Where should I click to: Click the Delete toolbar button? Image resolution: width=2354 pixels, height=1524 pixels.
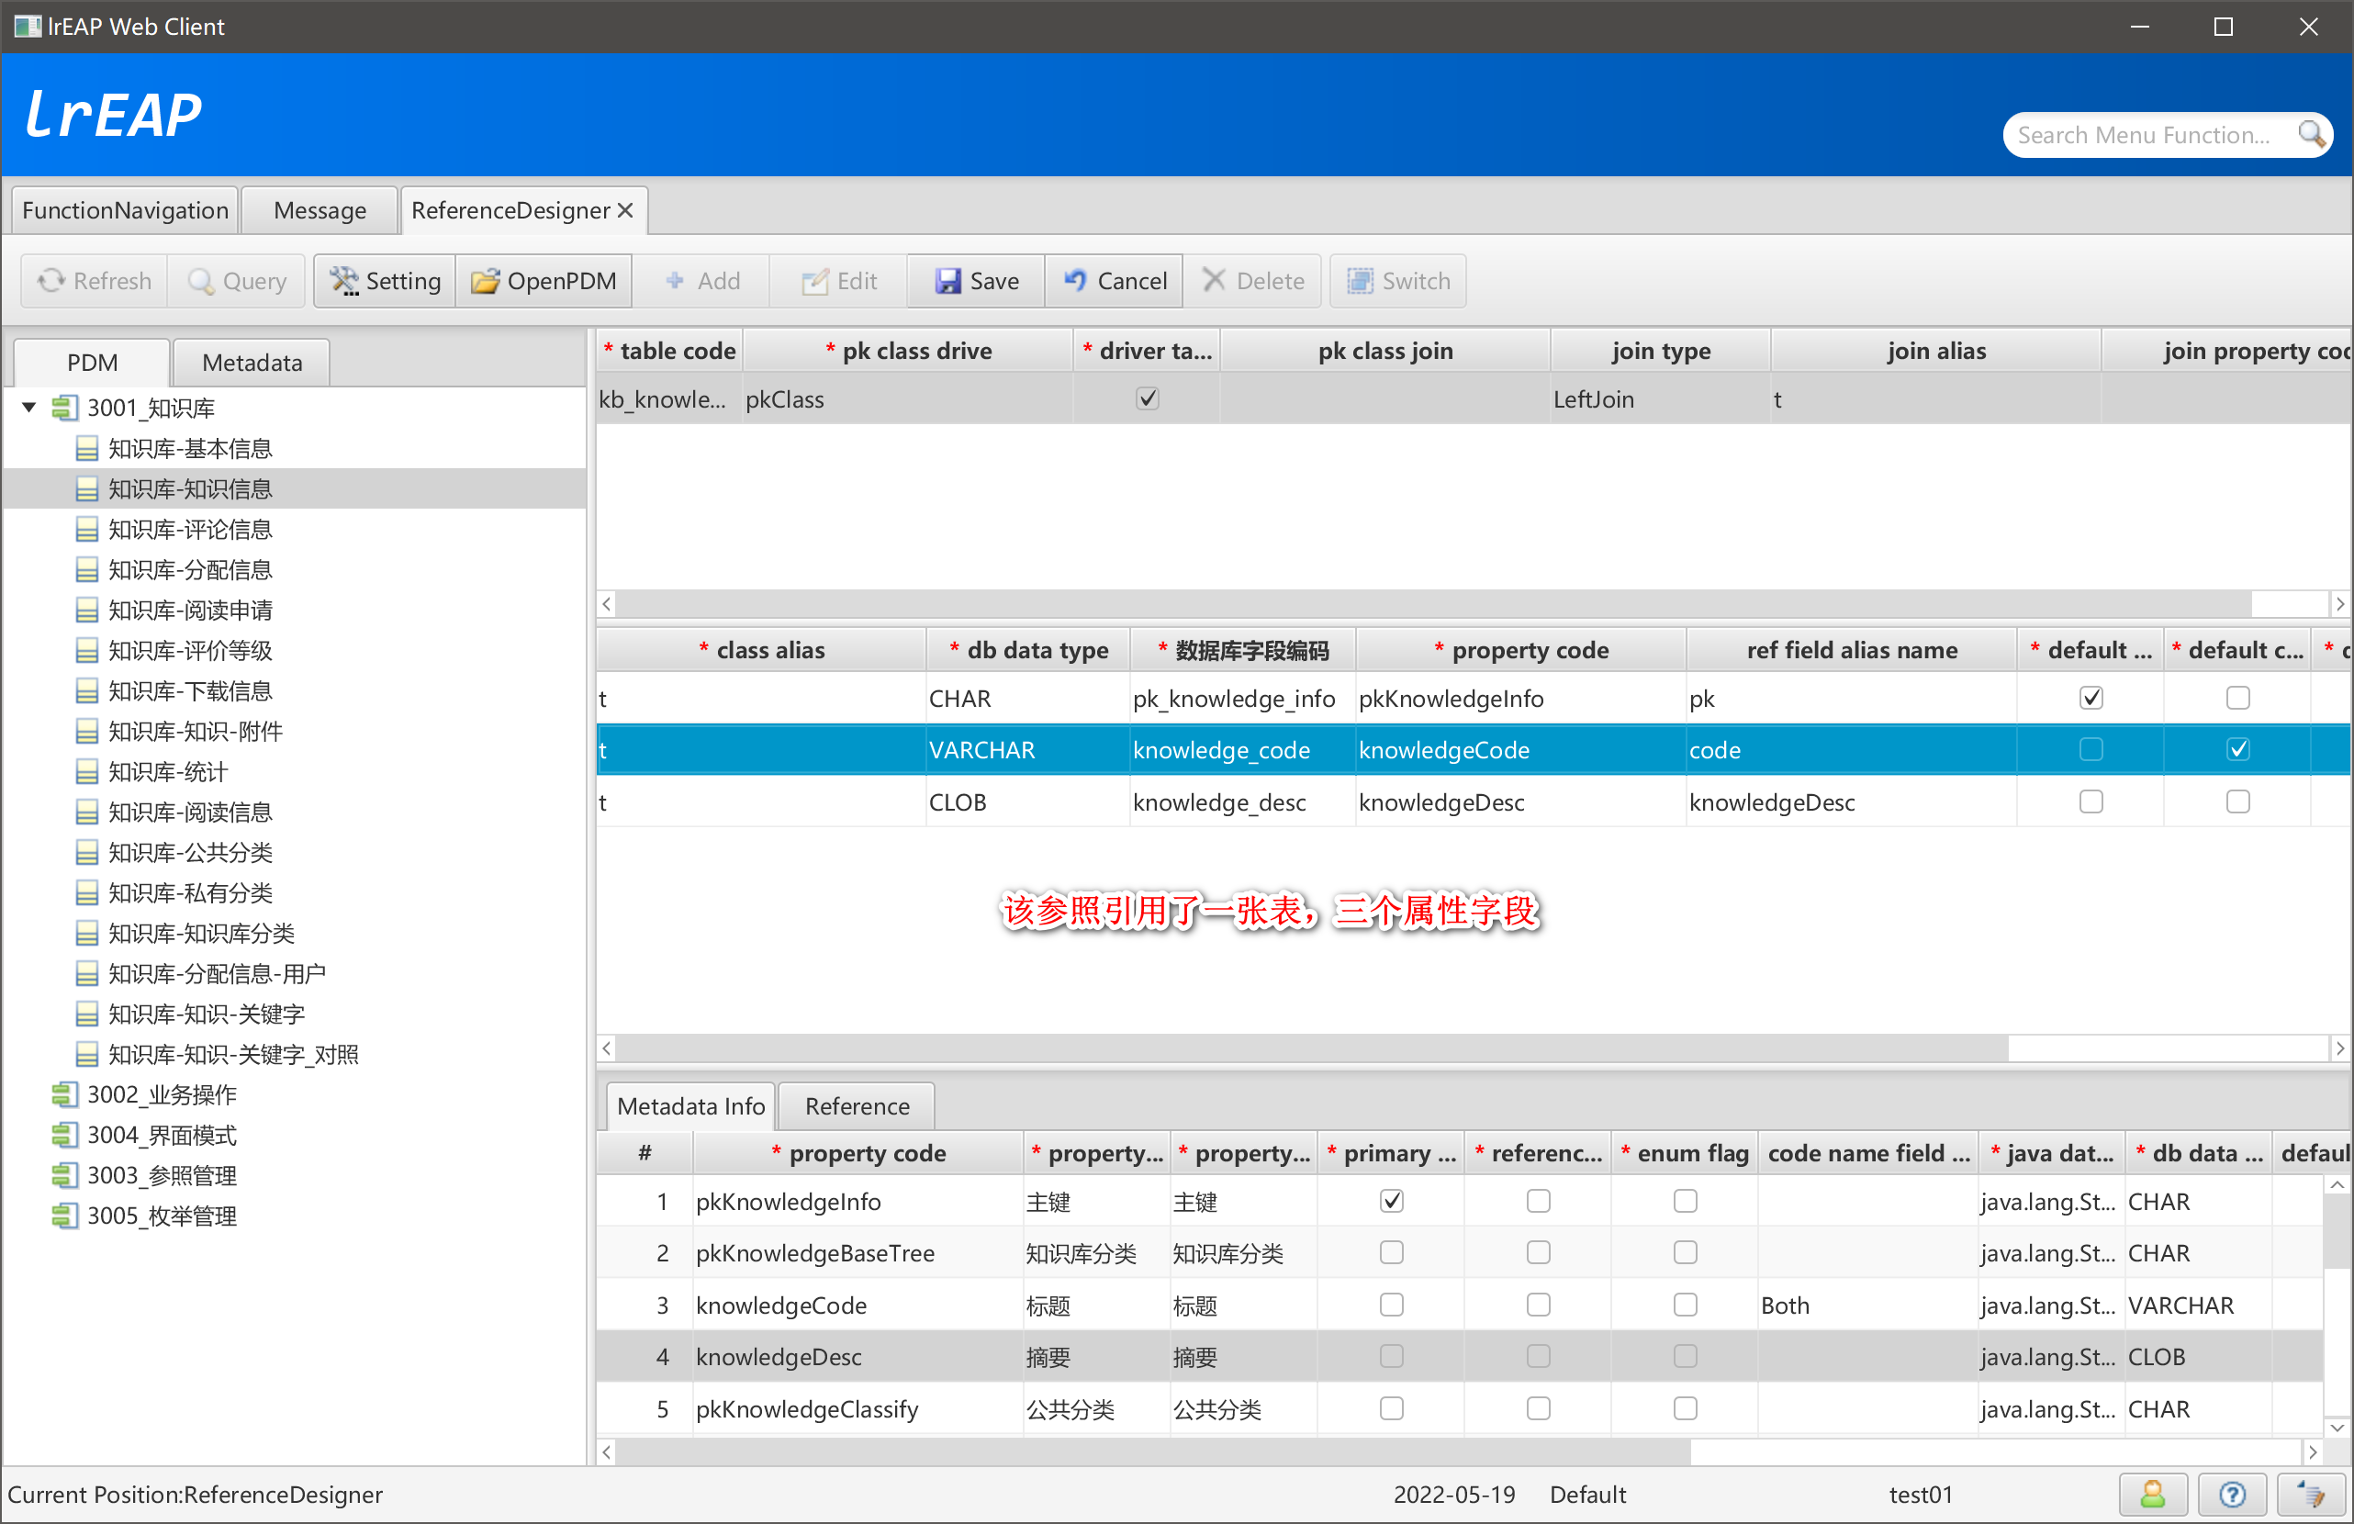pos(1254,281)
